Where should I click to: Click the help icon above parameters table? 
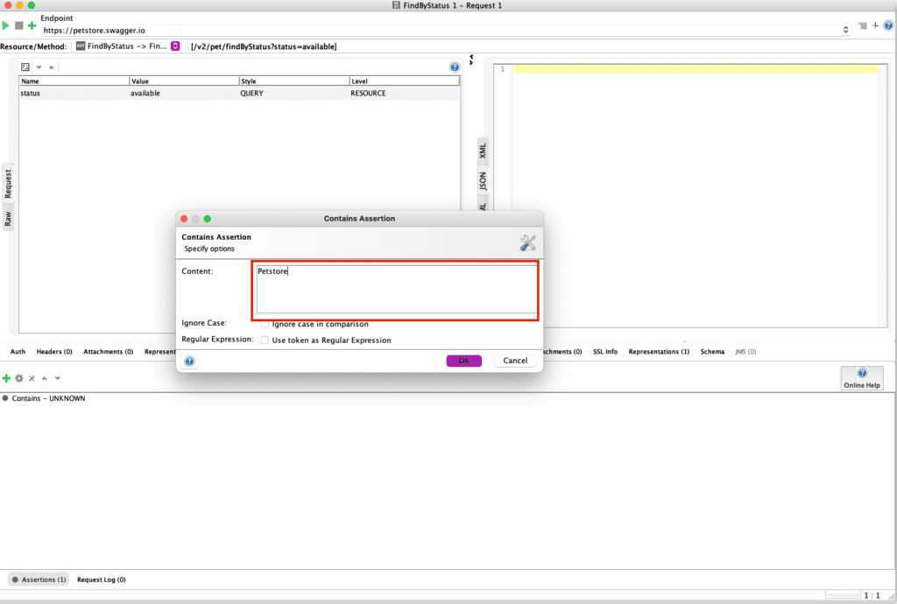tap(455, 67)
